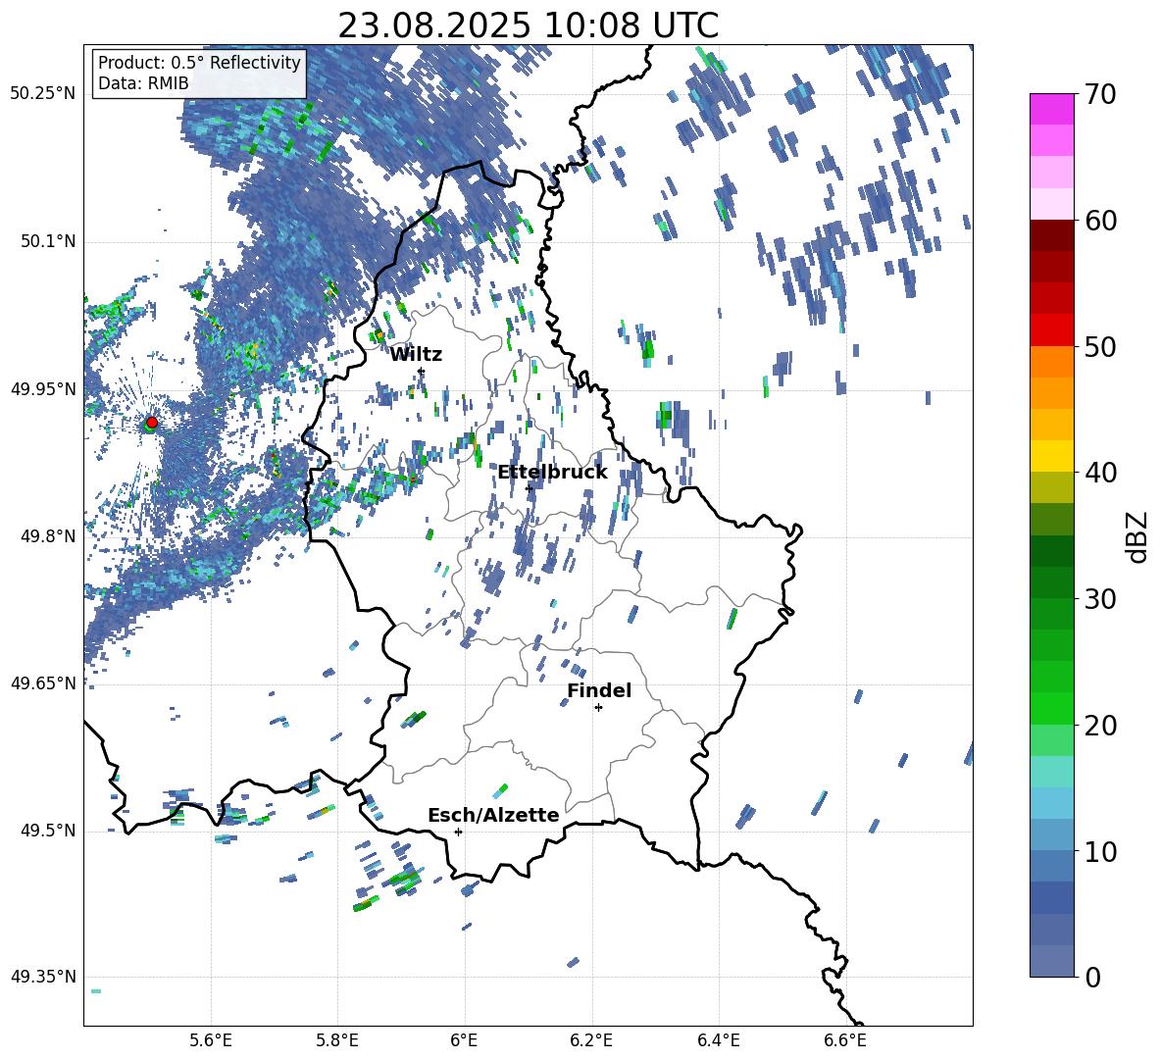This screenshot has height=1060, width=1161.
Task: Click the magenta top colorbar segment
Action: click(1052, 109)
